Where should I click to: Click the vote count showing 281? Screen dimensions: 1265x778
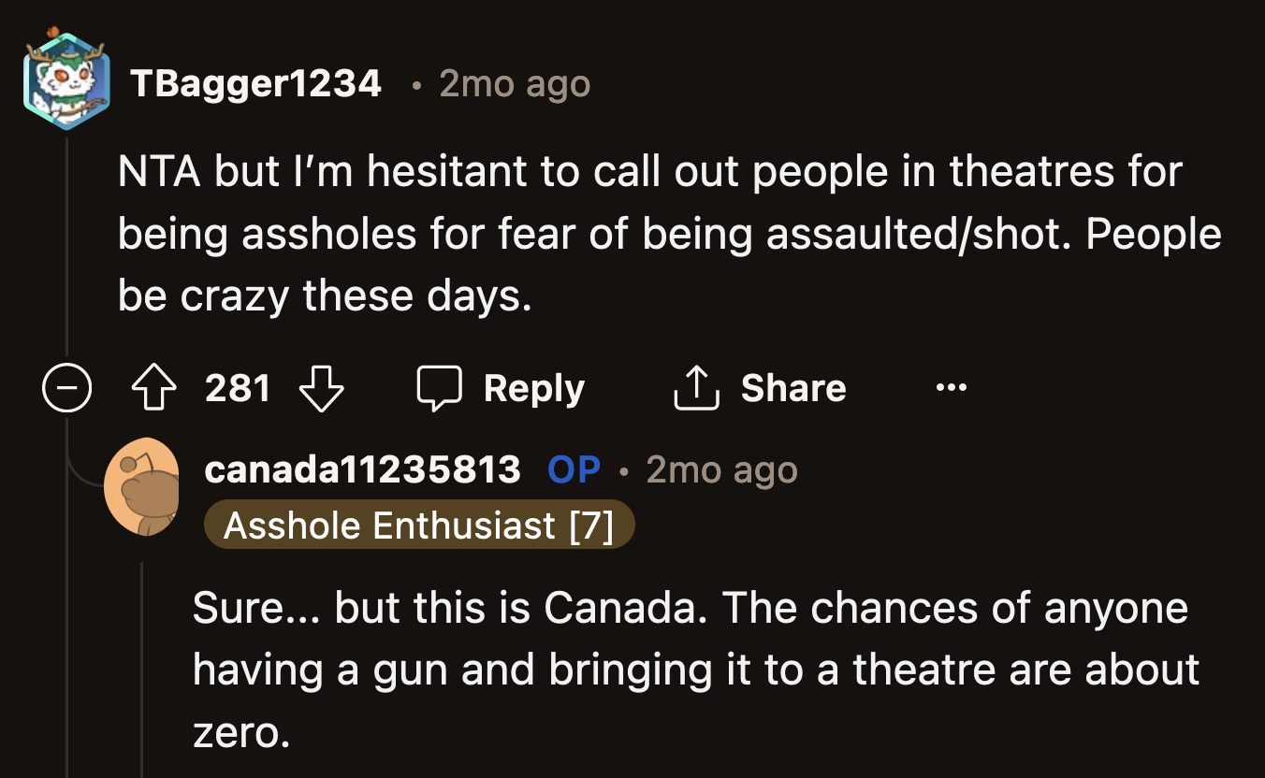(x=238, y=387)
